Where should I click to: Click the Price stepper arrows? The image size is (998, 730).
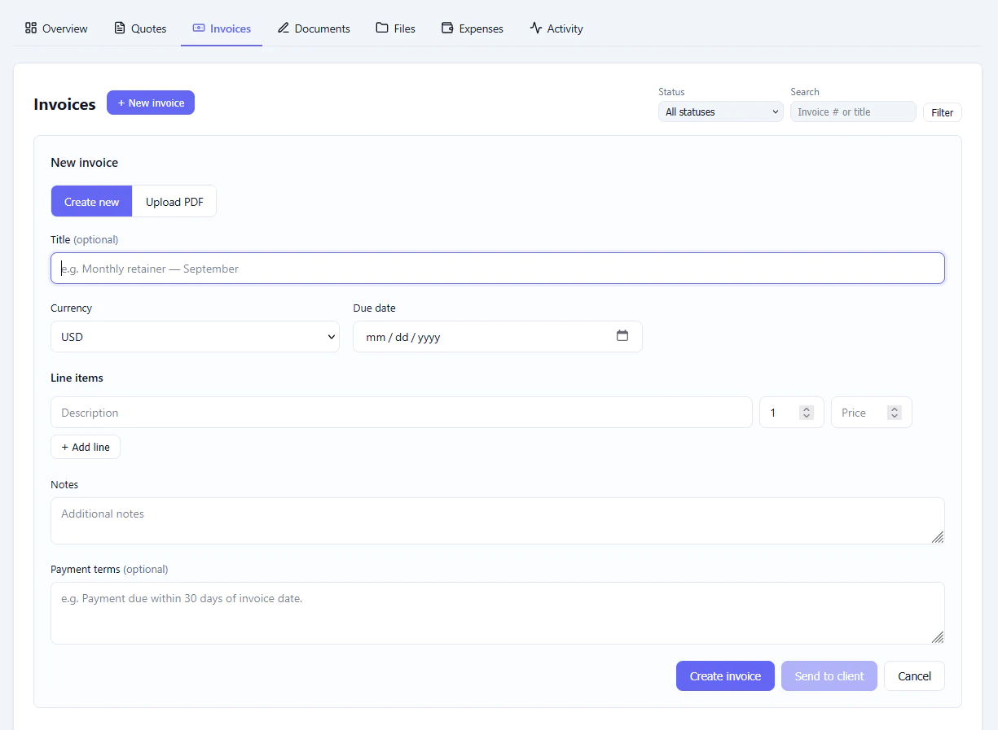(x=895, y=413)
